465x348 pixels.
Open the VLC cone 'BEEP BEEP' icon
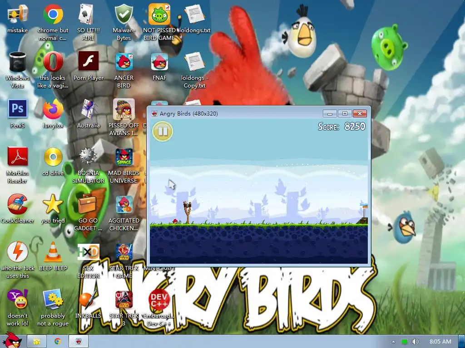pos(53,252)
